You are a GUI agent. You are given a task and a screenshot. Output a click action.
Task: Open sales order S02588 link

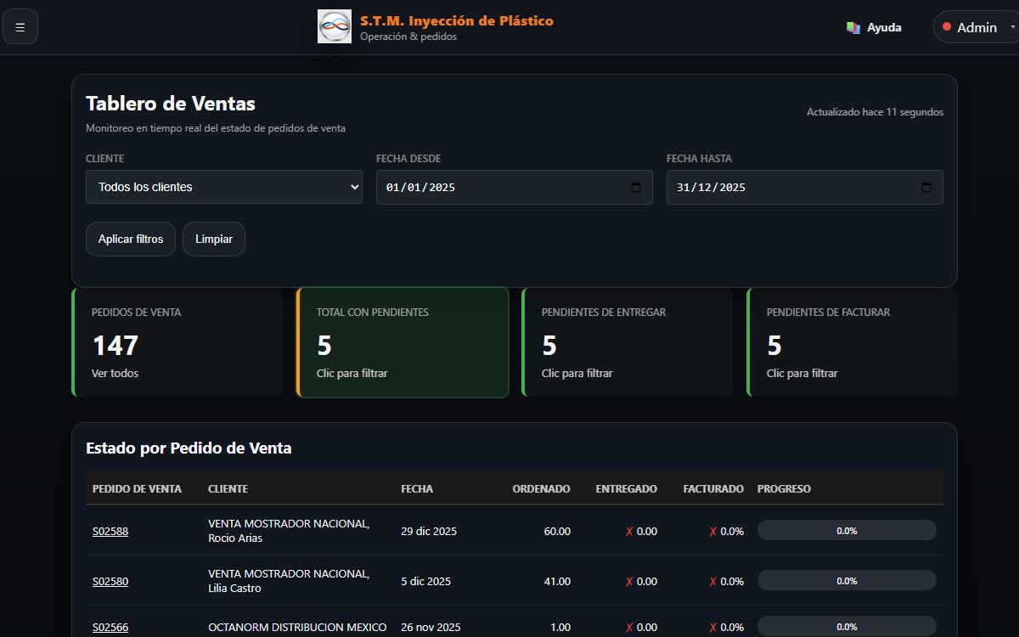[x=110, y=531]
